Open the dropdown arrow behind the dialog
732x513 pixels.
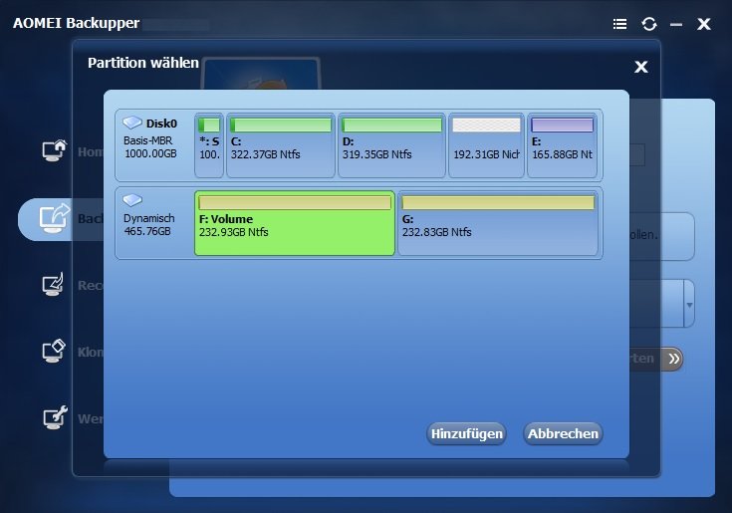click(689, 304)
